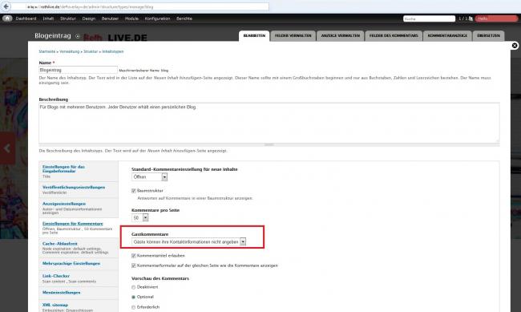
Task: Switch to the Bearbeiten tab
Action: (254, 36)
